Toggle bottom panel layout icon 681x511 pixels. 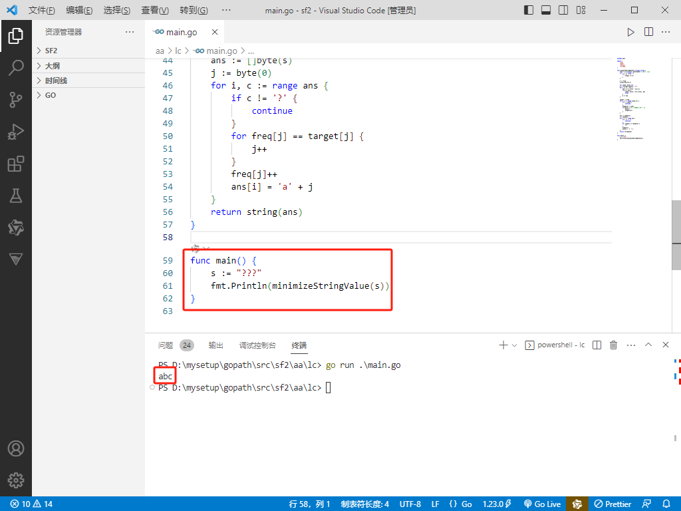[x=546, y=10]
